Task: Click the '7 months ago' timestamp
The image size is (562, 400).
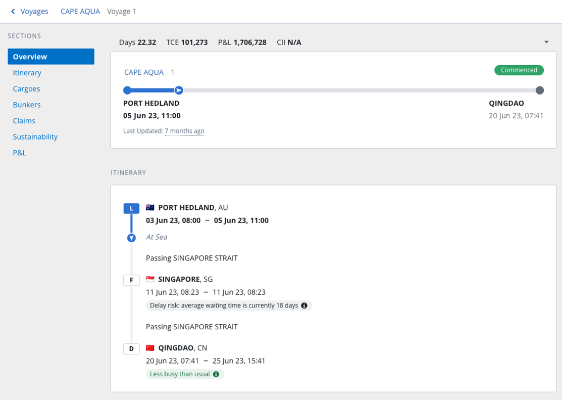Action: [x=184, y=131]
